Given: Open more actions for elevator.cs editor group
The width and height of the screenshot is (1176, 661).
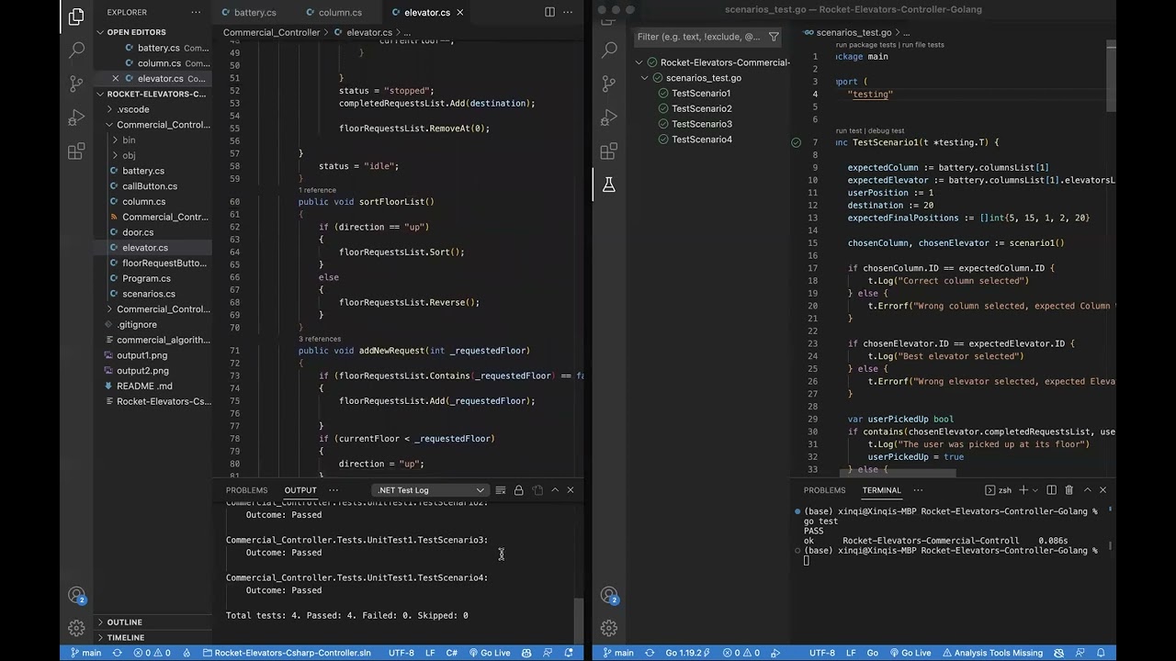Looking at the screenshot, I should pyautogui.click(x=570, y=12).
